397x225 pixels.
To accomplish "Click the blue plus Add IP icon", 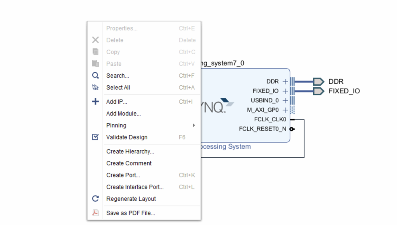I will [x=95, y=102].
